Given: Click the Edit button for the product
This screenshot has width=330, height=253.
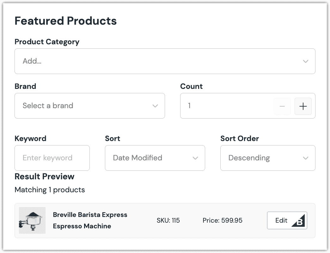Looking at the screenshot, I should pos(281,220).
